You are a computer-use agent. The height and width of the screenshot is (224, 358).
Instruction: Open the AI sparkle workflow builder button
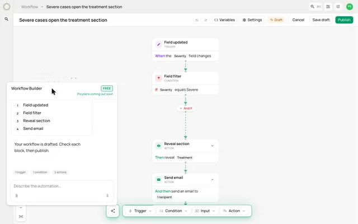[113, 211]
